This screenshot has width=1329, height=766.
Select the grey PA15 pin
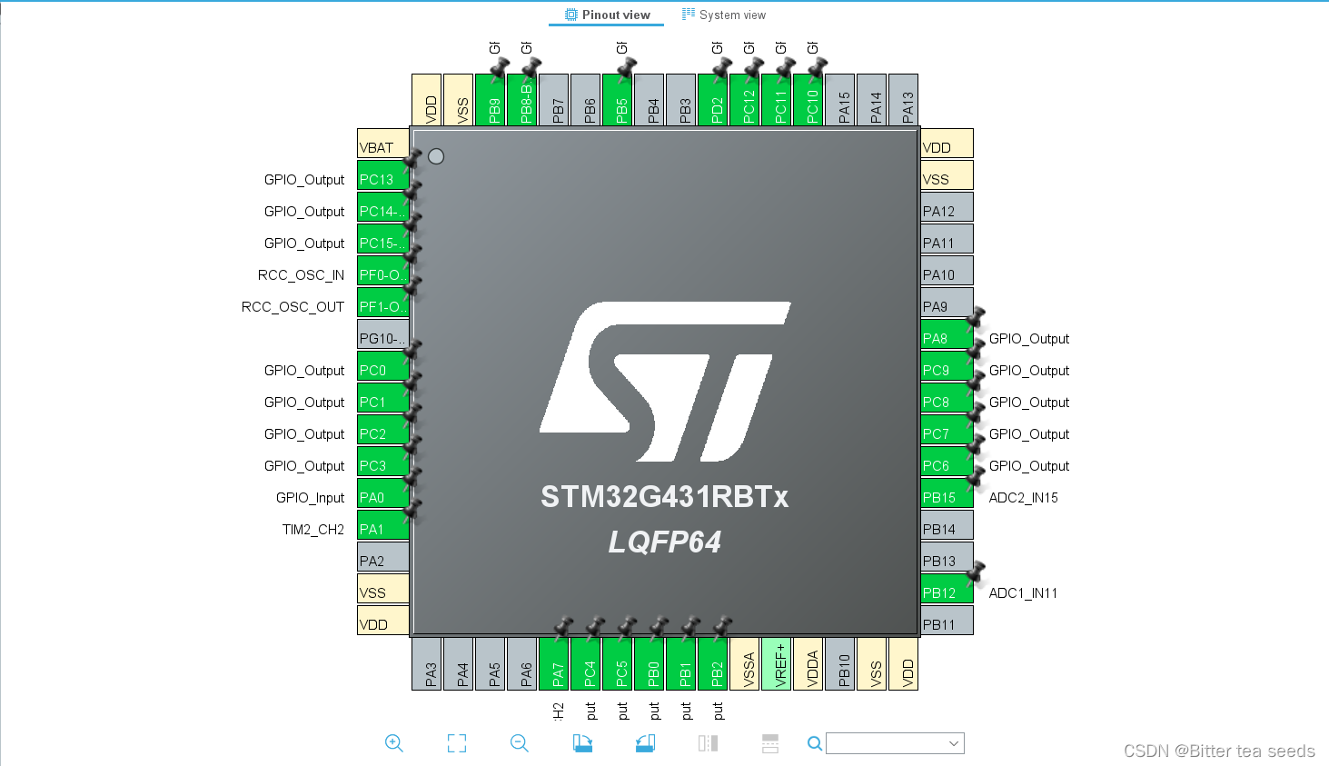point(840,100)
